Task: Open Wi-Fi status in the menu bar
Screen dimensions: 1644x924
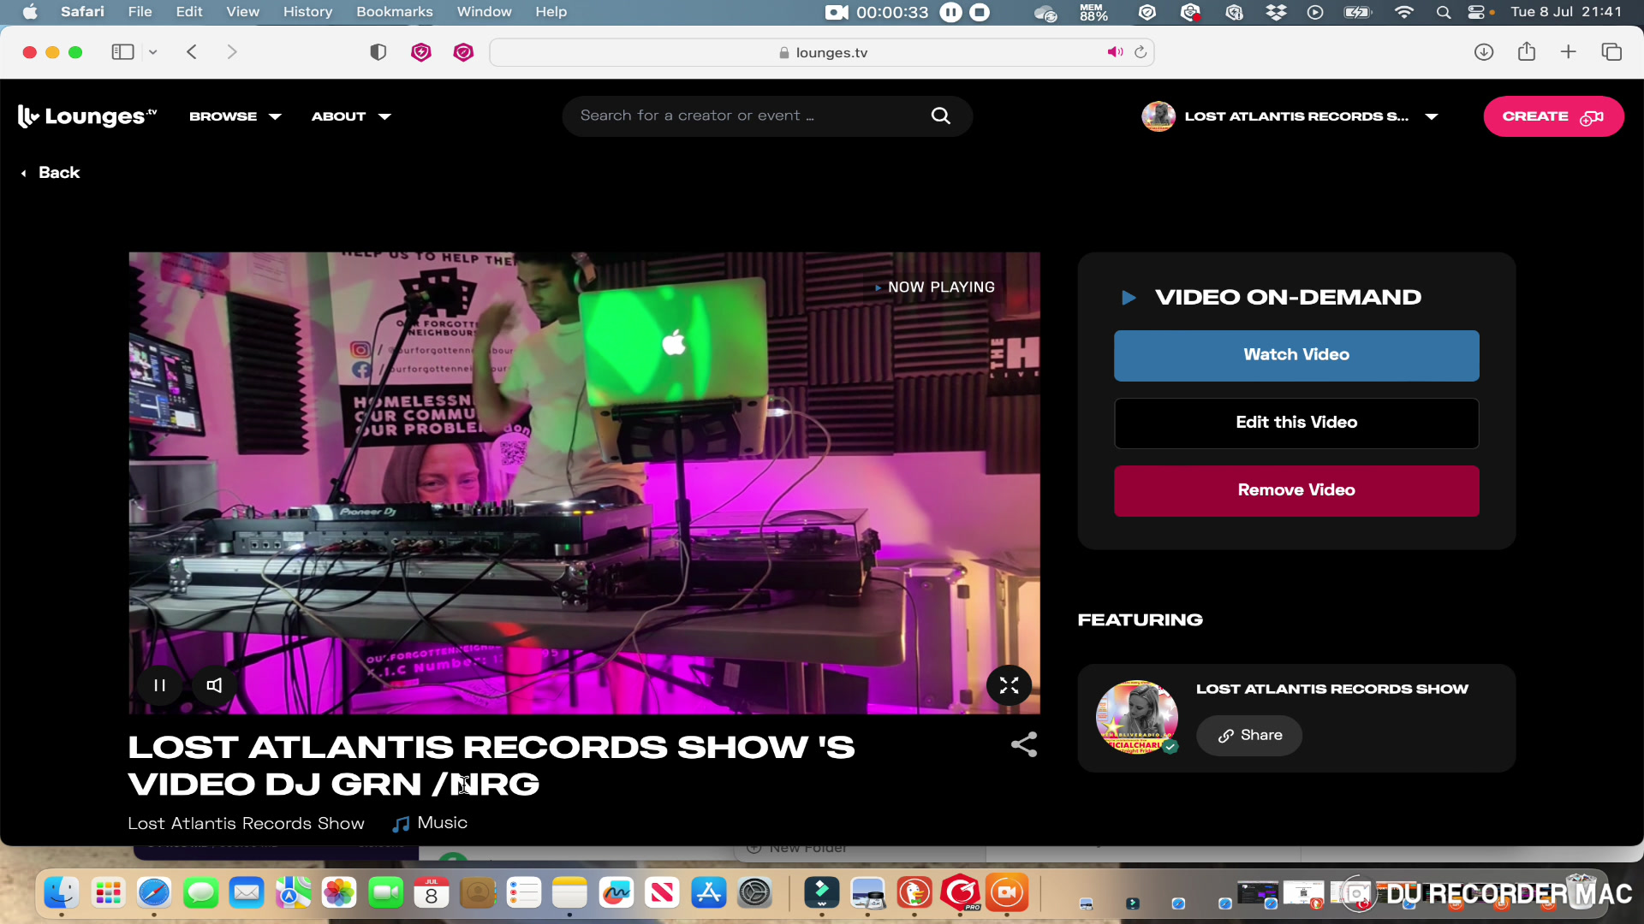Action: tap(1404, 12)
